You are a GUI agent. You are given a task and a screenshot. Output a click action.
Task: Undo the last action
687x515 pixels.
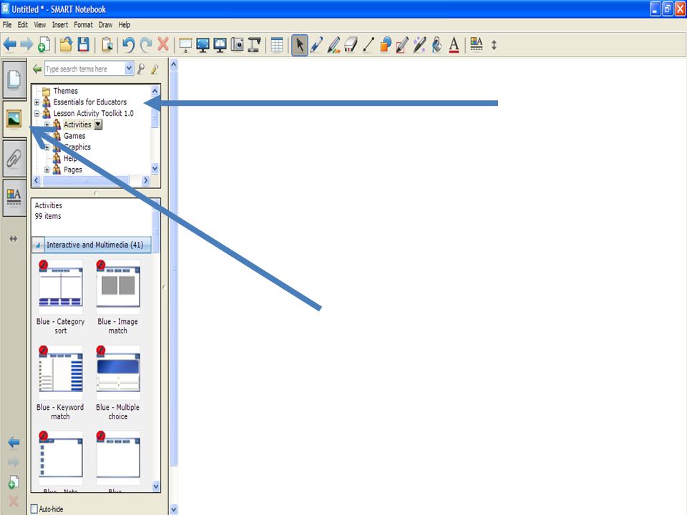point(128,44)
